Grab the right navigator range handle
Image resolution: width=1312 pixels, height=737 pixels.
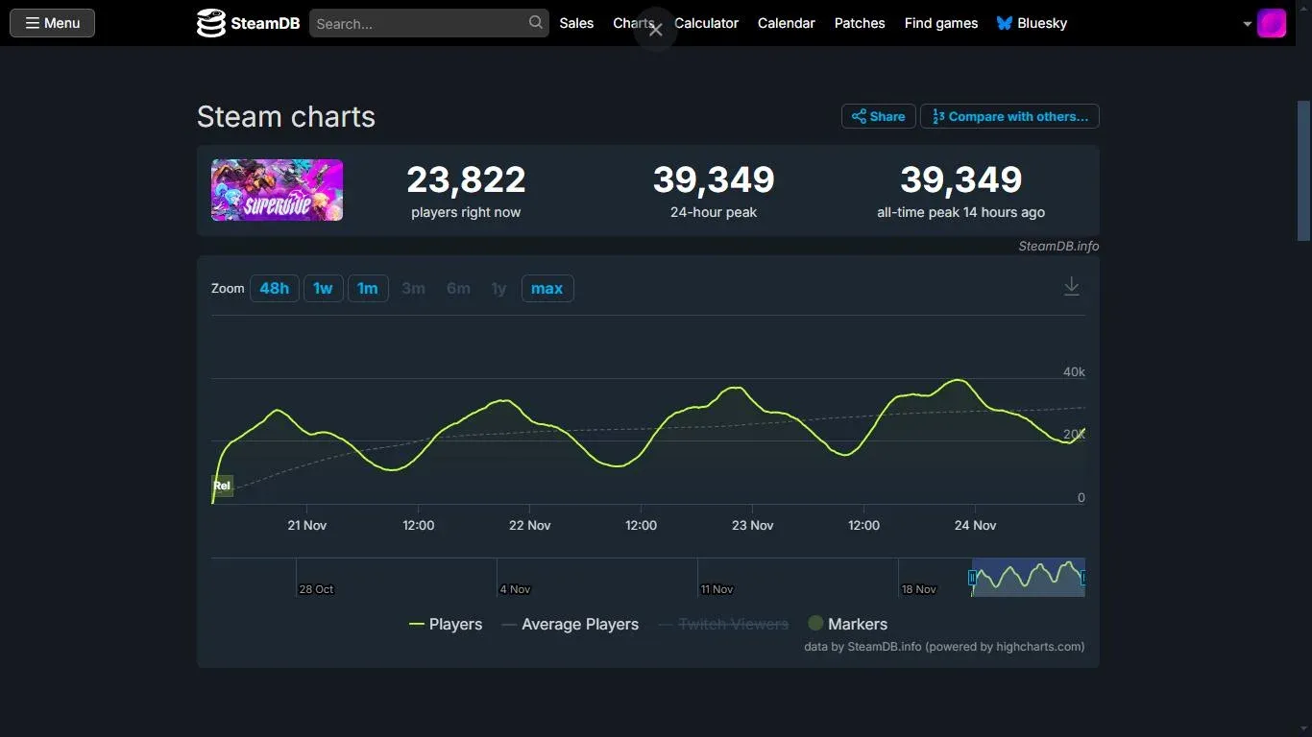pyautogui.click(x=1084, y=578)
